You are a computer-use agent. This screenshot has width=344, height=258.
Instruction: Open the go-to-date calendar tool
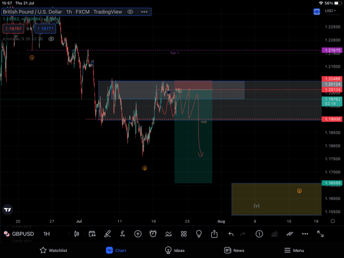click(92, 234)
